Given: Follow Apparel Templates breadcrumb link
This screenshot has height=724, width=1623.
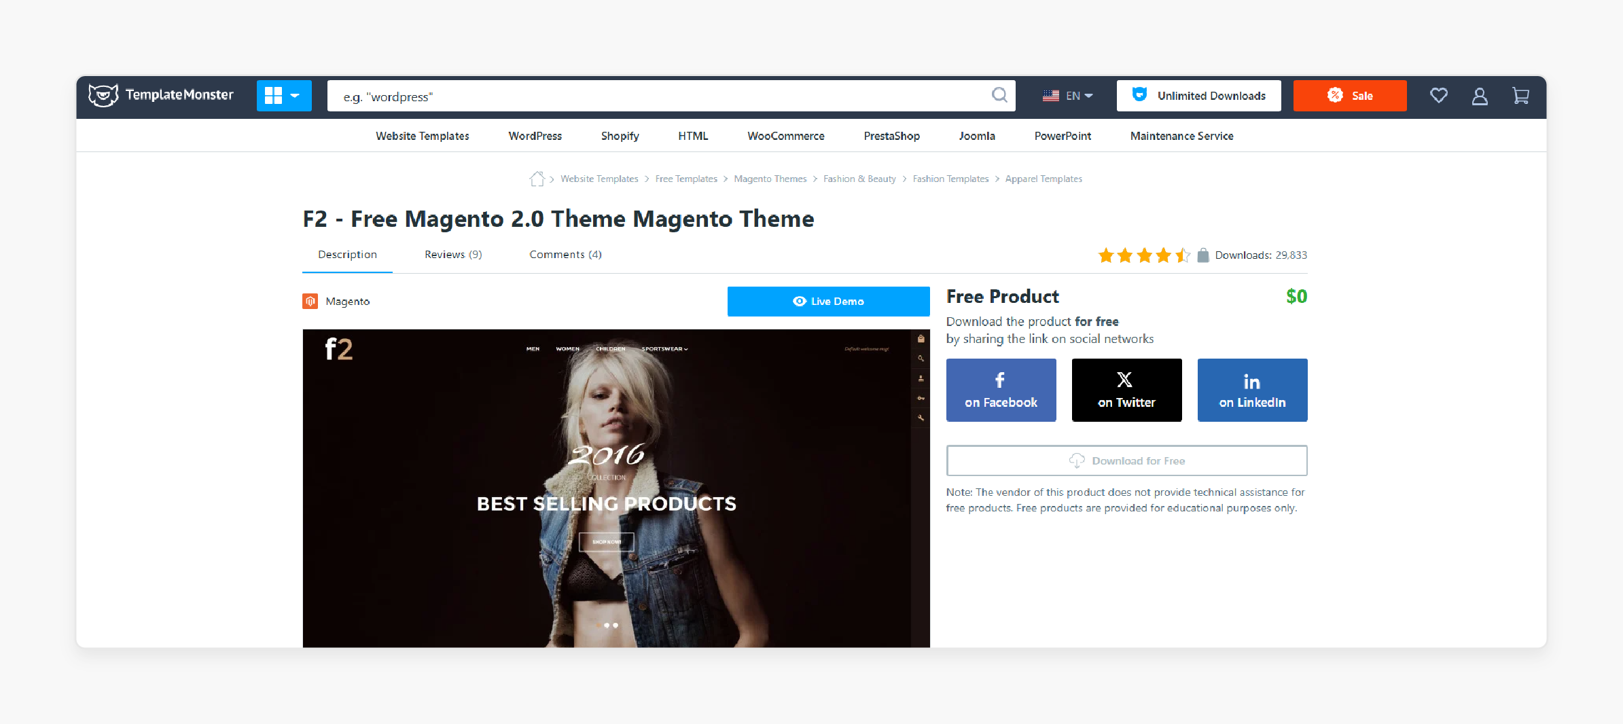Looking at the screenshot, I should coord(1044,179).
